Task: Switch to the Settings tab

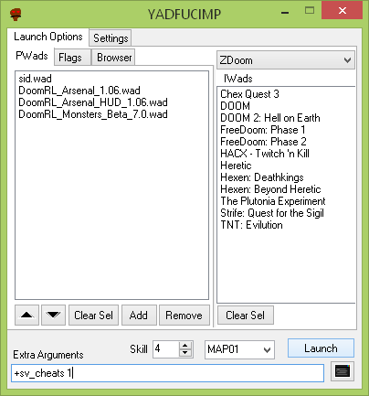Action: pos(111,38)
